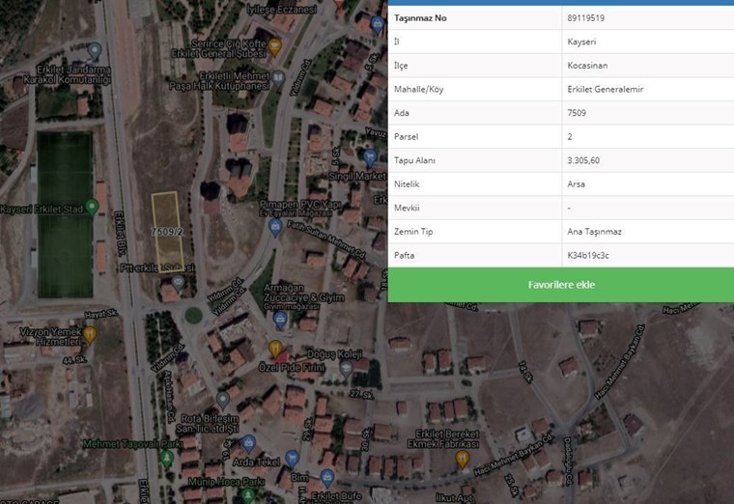Click the Erkilet Bereket Ekmek Fabrikası pin
734x504 pixels.
click(463, 459)
